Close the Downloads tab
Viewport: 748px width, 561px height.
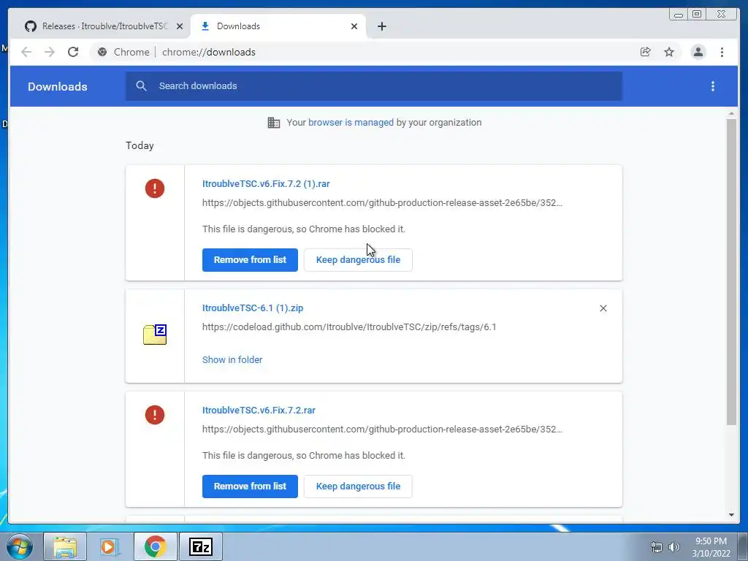[x=354, y=26]
